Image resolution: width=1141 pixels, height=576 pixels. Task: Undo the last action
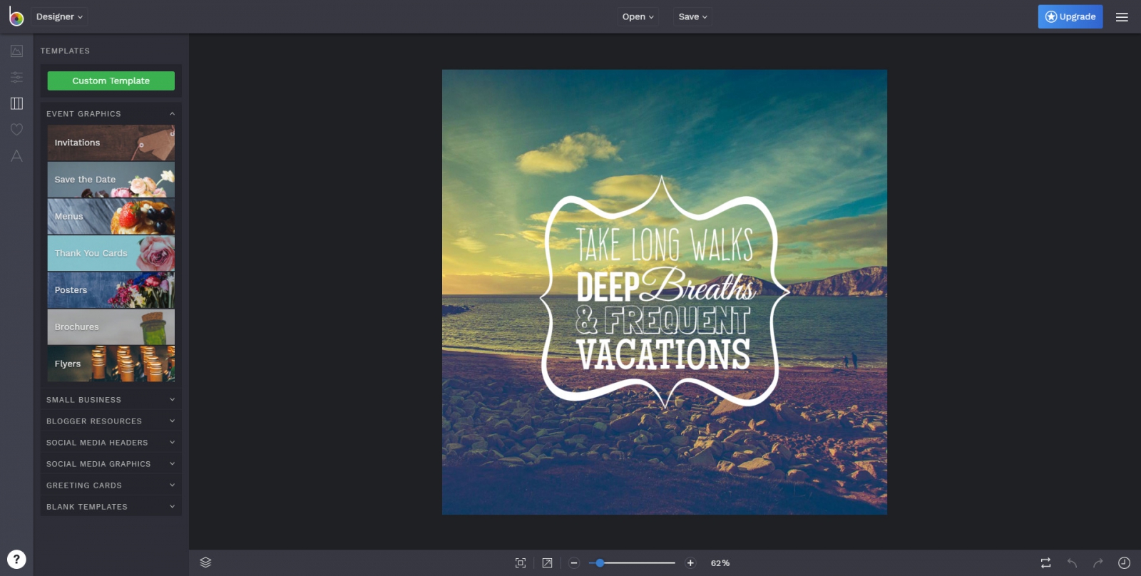pos(1072,563)
